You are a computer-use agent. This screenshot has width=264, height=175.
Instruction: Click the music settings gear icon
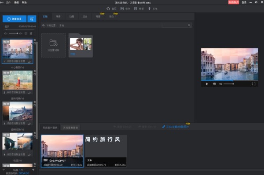coord(26,33)
